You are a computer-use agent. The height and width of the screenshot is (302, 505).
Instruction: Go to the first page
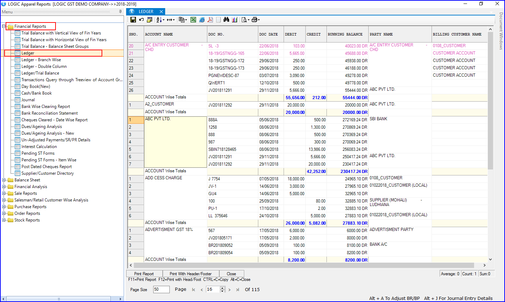tap(194, 290)
